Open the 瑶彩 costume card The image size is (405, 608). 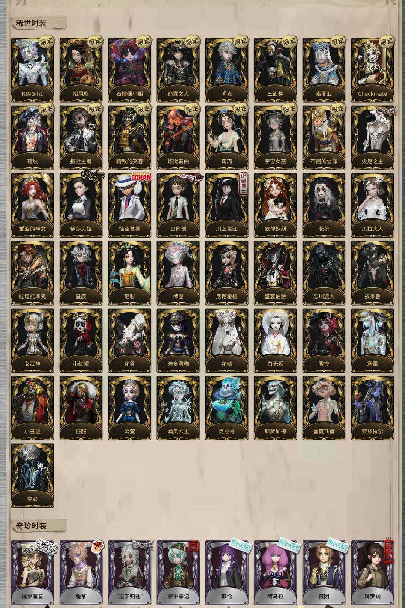130,273
